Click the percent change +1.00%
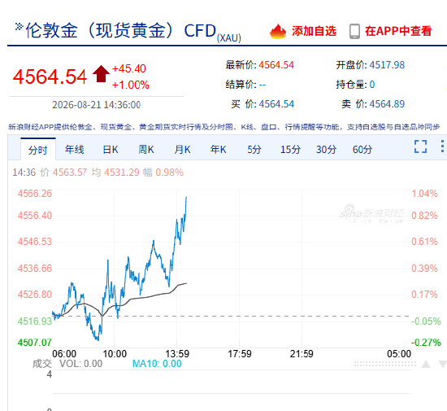 (x=131, y=85)
